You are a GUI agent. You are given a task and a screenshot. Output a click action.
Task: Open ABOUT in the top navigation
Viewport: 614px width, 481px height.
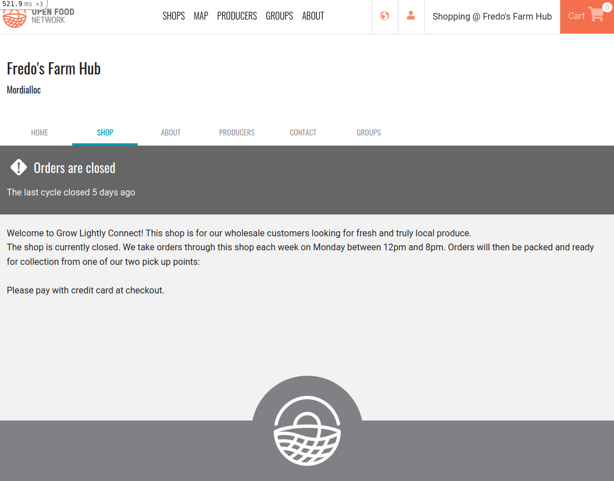pos(313,16)
